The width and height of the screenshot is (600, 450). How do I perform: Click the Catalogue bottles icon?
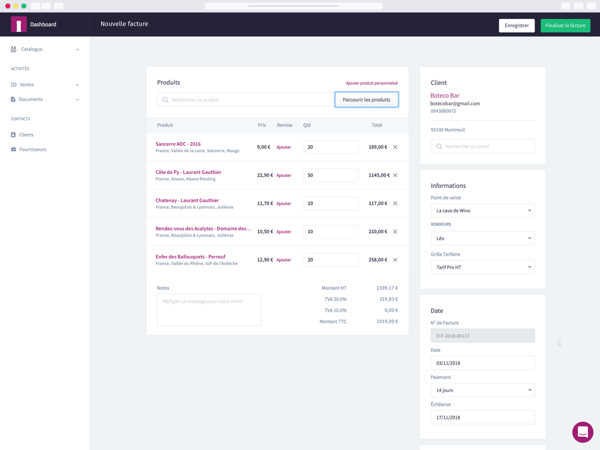click(13, 49)
